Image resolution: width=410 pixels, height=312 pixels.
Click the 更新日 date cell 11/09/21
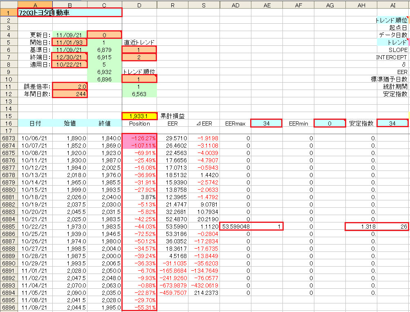pos(70,35)
